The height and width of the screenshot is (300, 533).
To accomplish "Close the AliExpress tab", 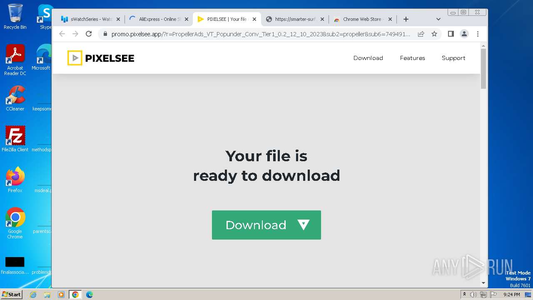I will tap(187, 19).
